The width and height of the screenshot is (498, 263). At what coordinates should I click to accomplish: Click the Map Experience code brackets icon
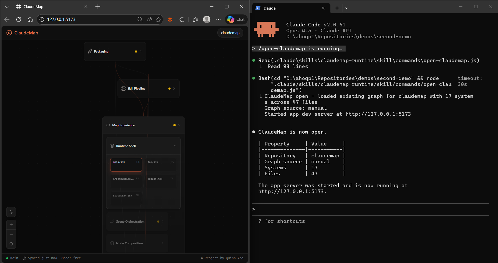click(x=108, y=125)
